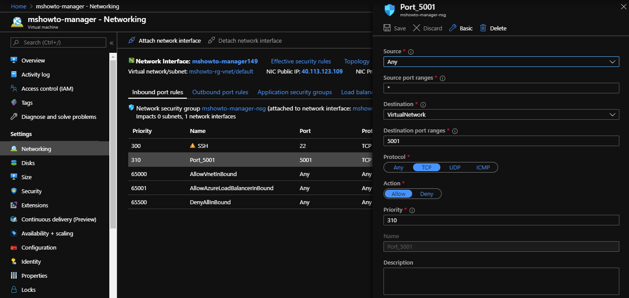The width and height of the screenshot is (629, 298).
Task: Click the Continuous delivery icon
Action: click(14, 219)
